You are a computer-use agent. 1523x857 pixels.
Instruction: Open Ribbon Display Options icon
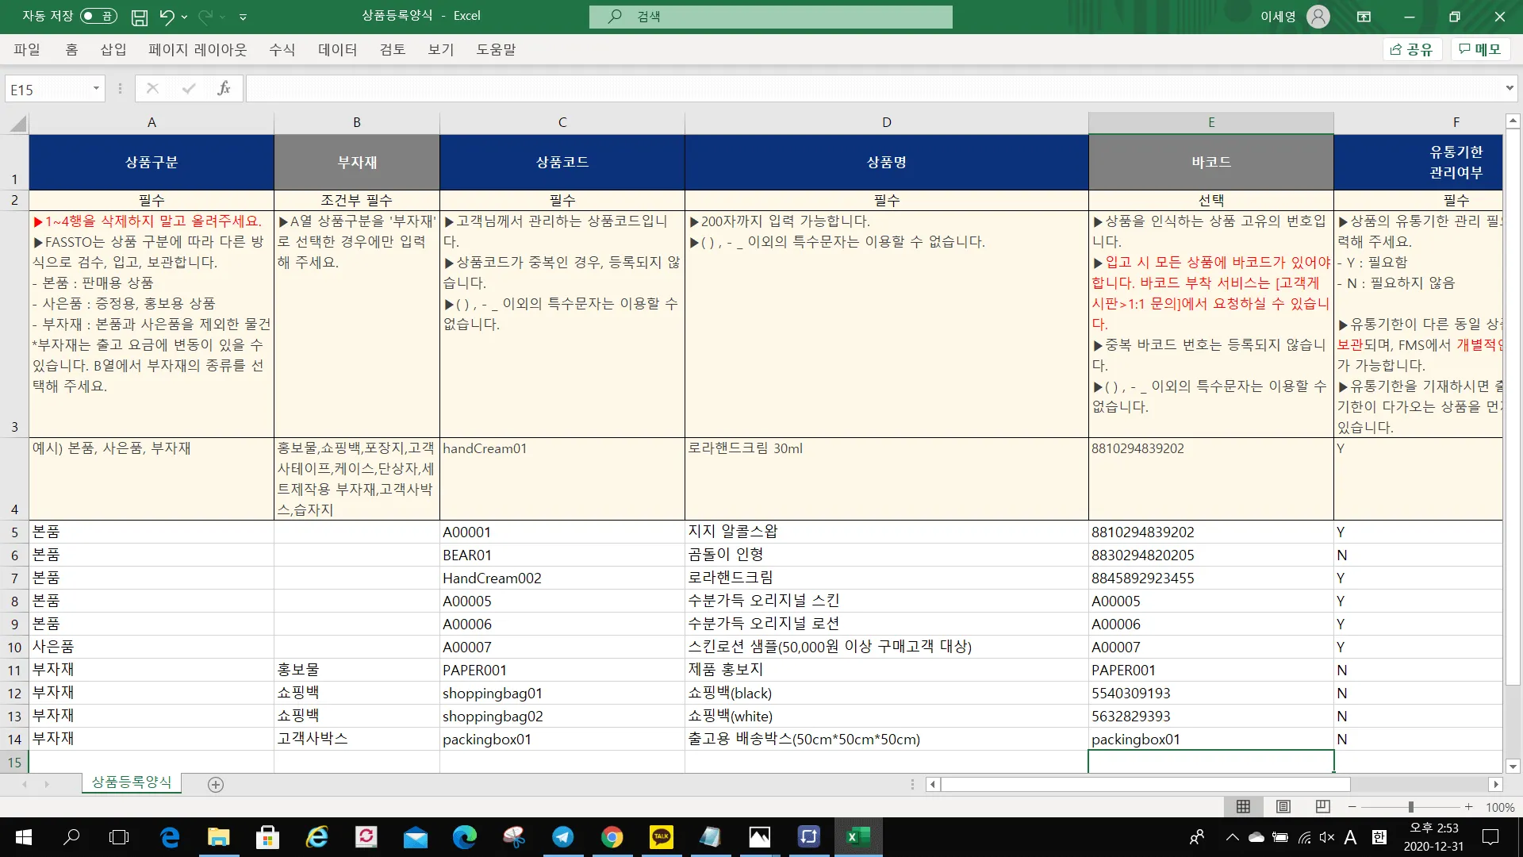point(1364,17)
